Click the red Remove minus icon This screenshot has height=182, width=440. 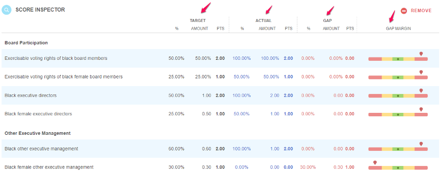click(404, 11)
